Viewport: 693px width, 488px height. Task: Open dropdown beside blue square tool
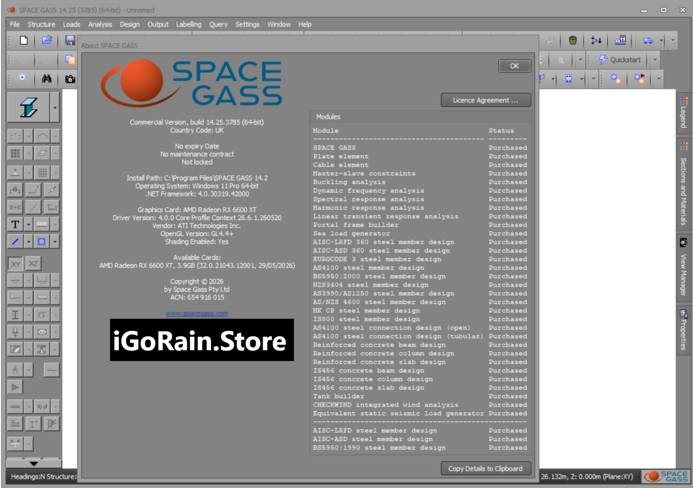tap(55, 242)
